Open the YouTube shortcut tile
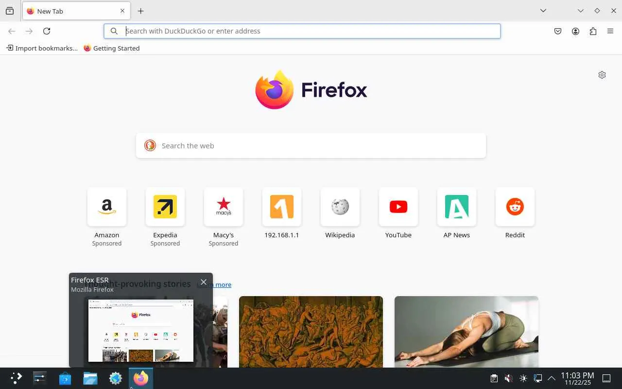The image size is (622, 389). (x=398, y=213)
